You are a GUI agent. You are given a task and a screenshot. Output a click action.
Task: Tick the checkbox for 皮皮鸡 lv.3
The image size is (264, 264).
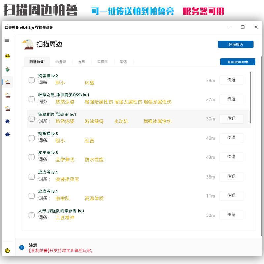(x=31, y=157)
